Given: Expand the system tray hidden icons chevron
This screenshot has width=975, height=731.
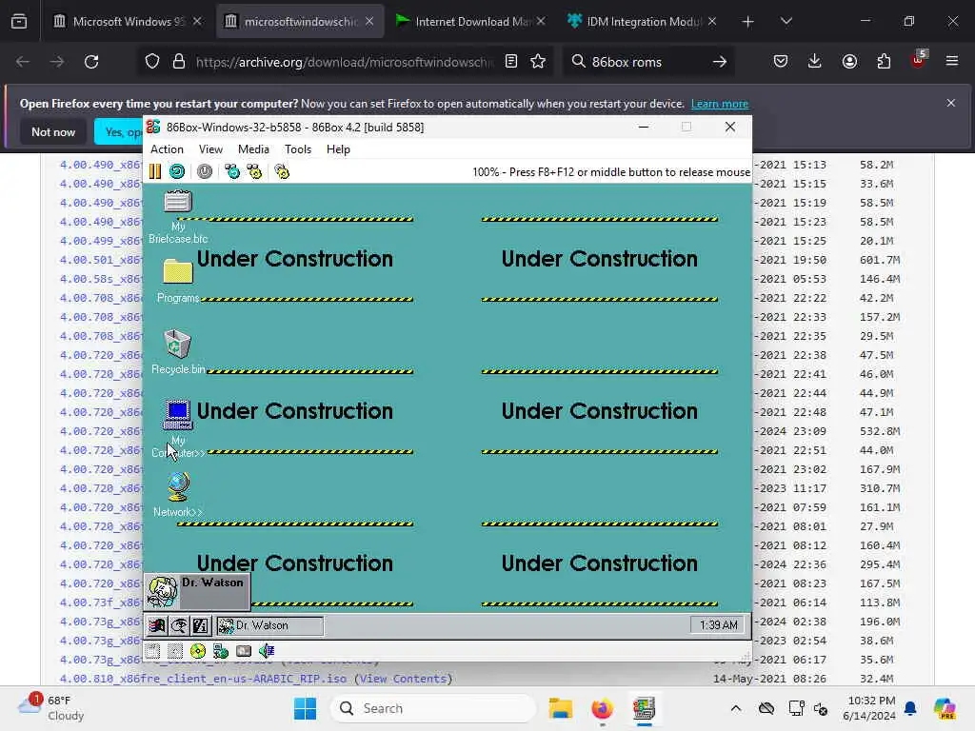Looking at the screenshot, I should (736, 708).
